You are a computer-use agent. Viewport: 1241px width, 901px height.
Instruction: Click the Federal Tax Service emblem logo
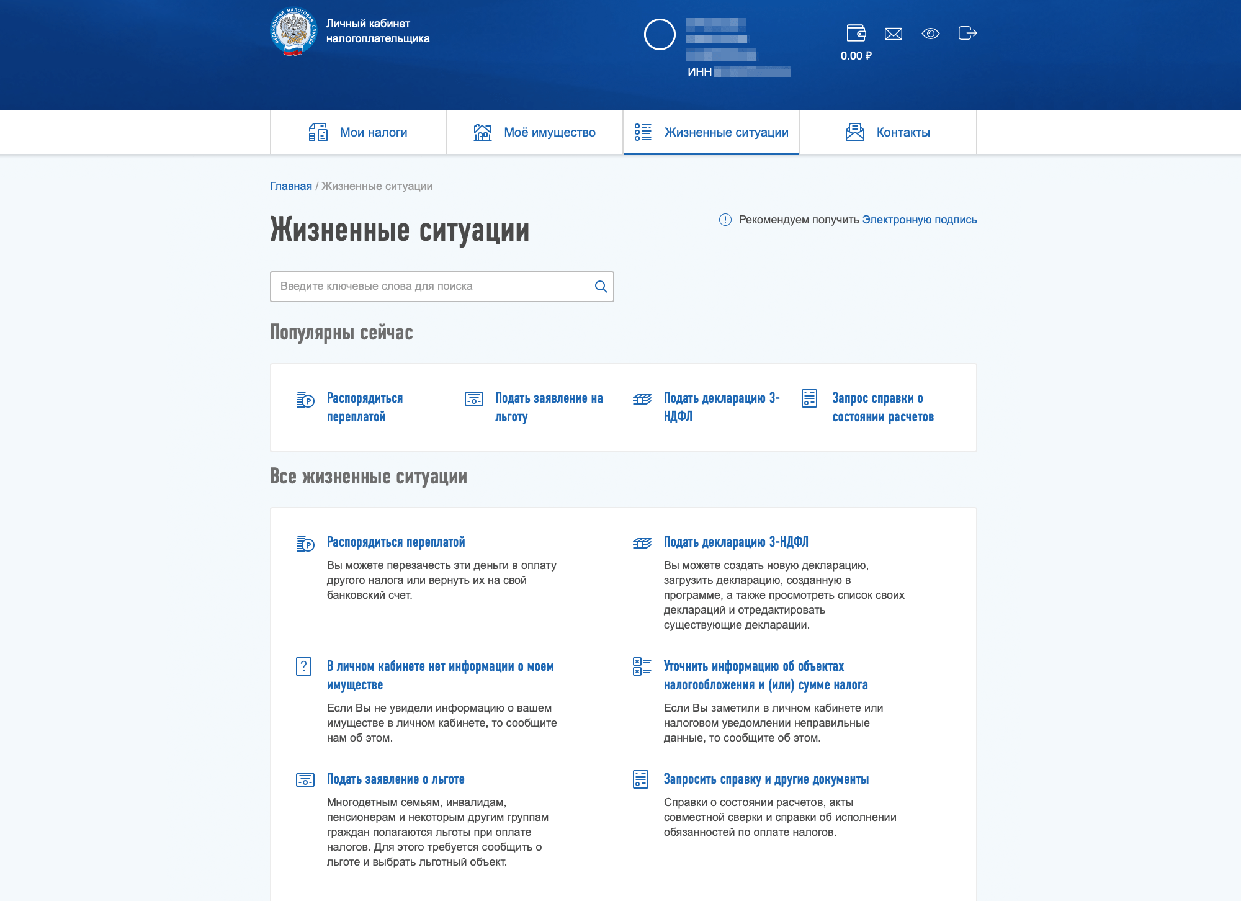click(293, 32)
